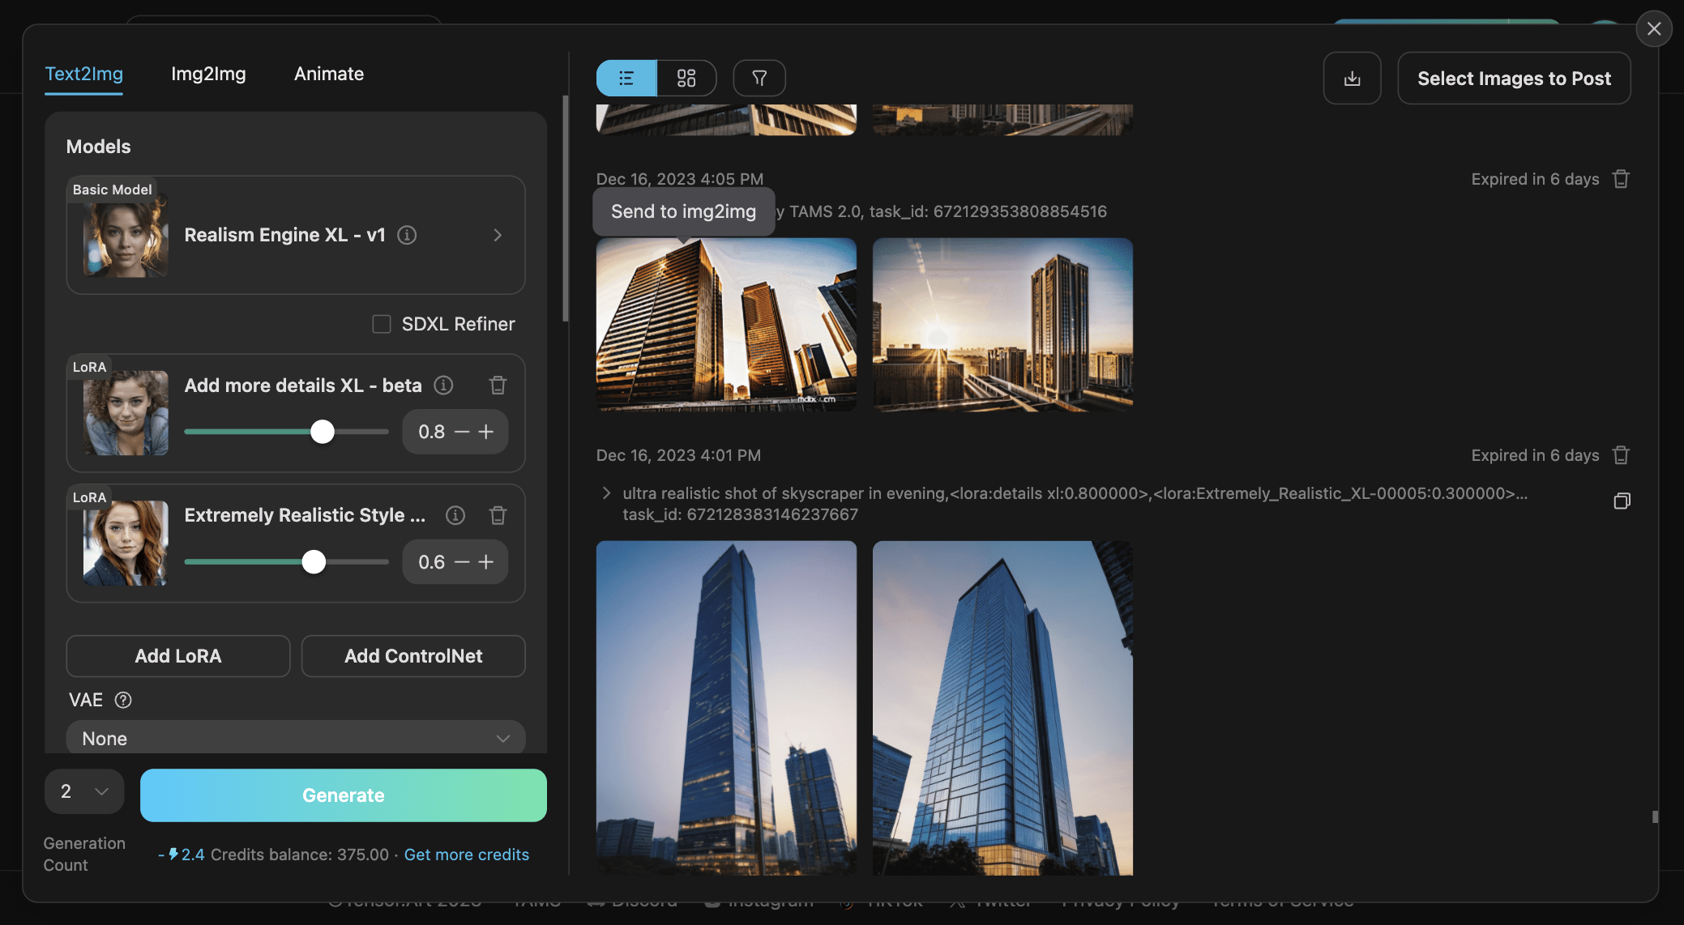1684x925 pixels.
Task: Click the download images icon
Action: (1352, 78)
